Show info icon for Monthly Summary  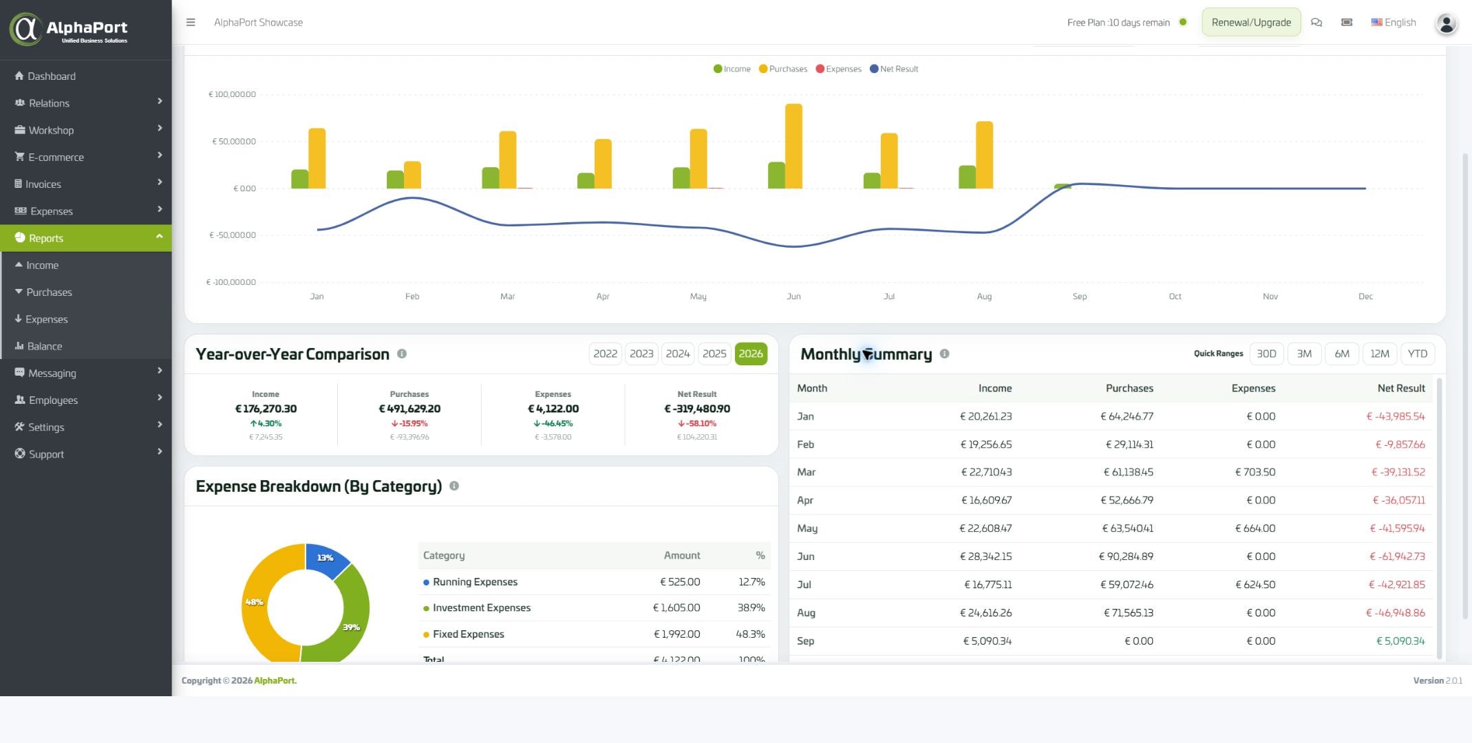(944, 354)
